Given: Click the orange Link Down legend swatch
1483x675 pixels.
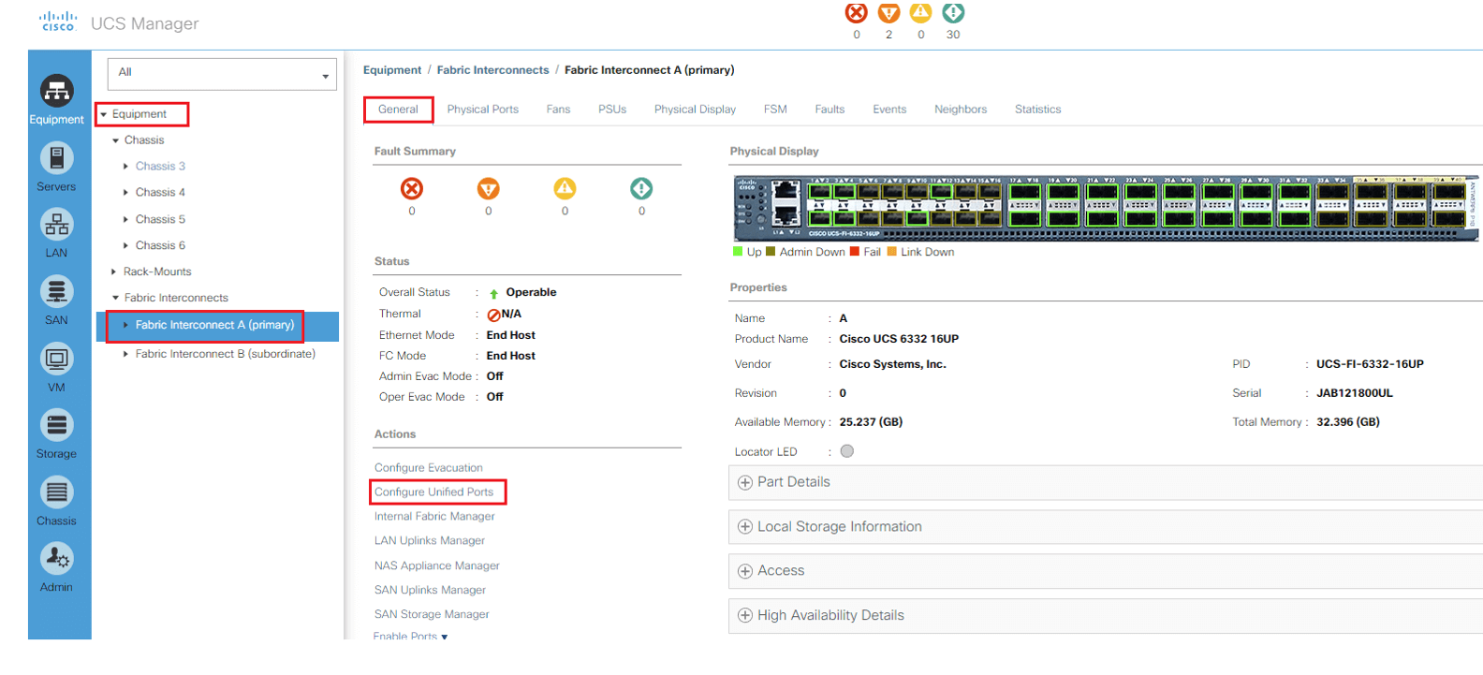Looking at the screenshot, I should 892,252.
